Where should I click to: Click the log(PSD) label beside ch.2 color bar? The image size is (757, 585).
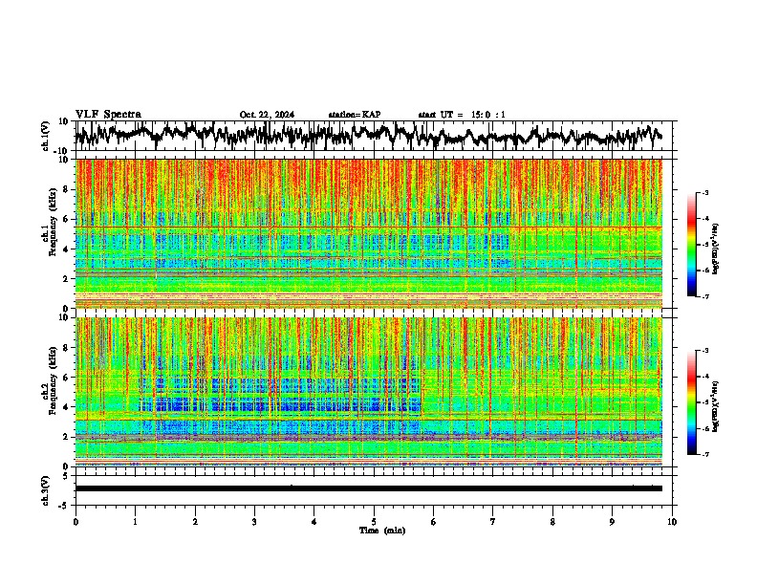[x=716, y=406]
